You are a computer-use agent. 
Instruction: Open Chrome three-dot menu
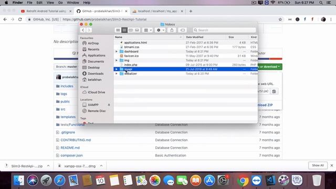coord(331,19)
